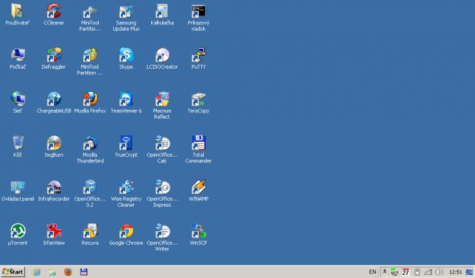The height and width of the screenshot is (278, 475).
Task: Click the calendar 27 tray icon
Action: point(406,272)
